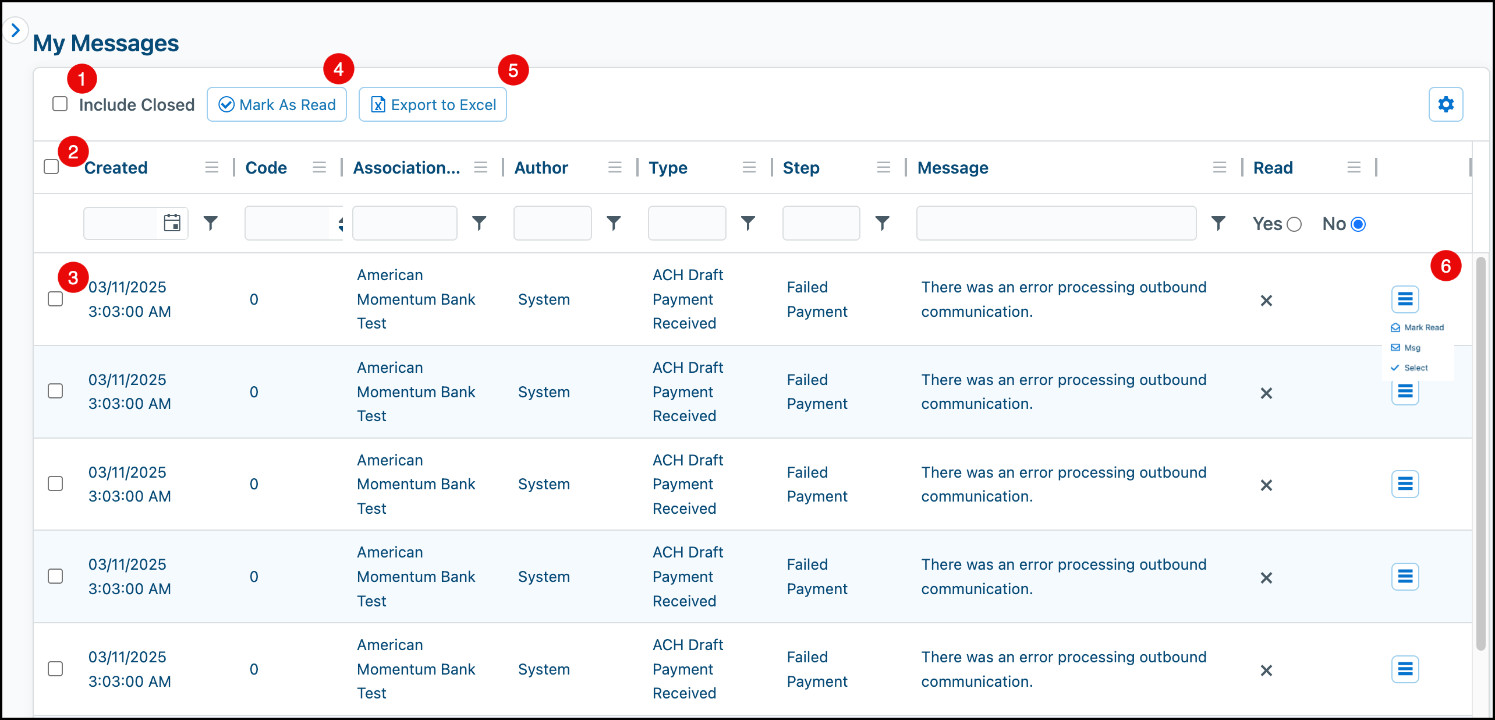Click the Message column menu lines icon
Viewport: 1495px width, 720px height.
point(1220,168)
